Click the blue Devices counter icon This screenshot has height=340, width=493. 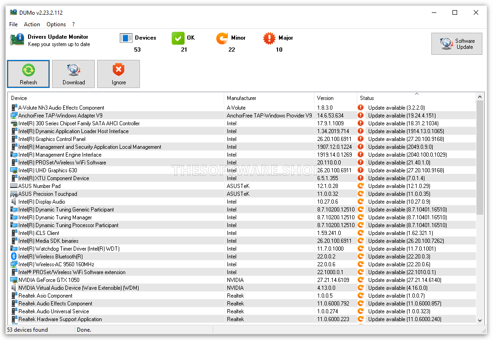pos(126,38)
